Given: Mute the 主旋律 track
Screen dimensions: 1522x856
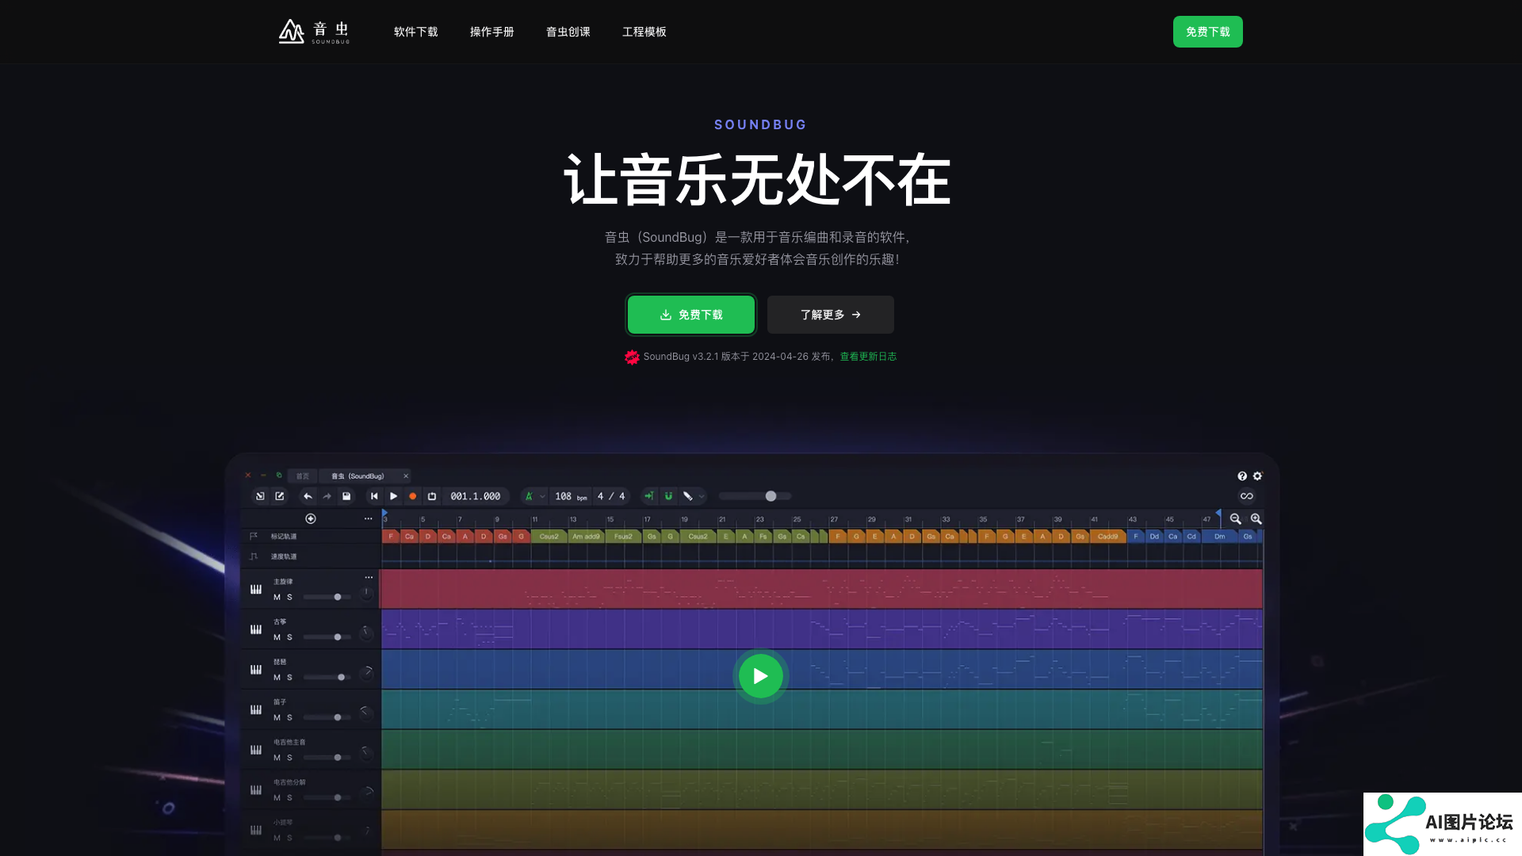Looking at the screenshot, I should click(x=277, y=597).
